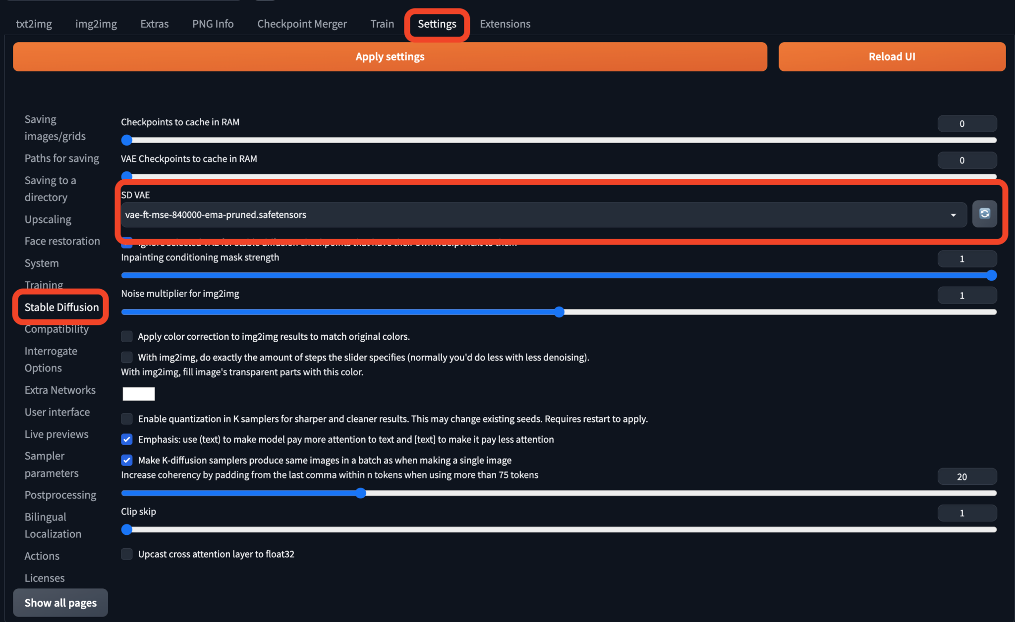Switch to the txt2img tab
1015x622 pixels.
pyautogui.click(x=34, y=24)
